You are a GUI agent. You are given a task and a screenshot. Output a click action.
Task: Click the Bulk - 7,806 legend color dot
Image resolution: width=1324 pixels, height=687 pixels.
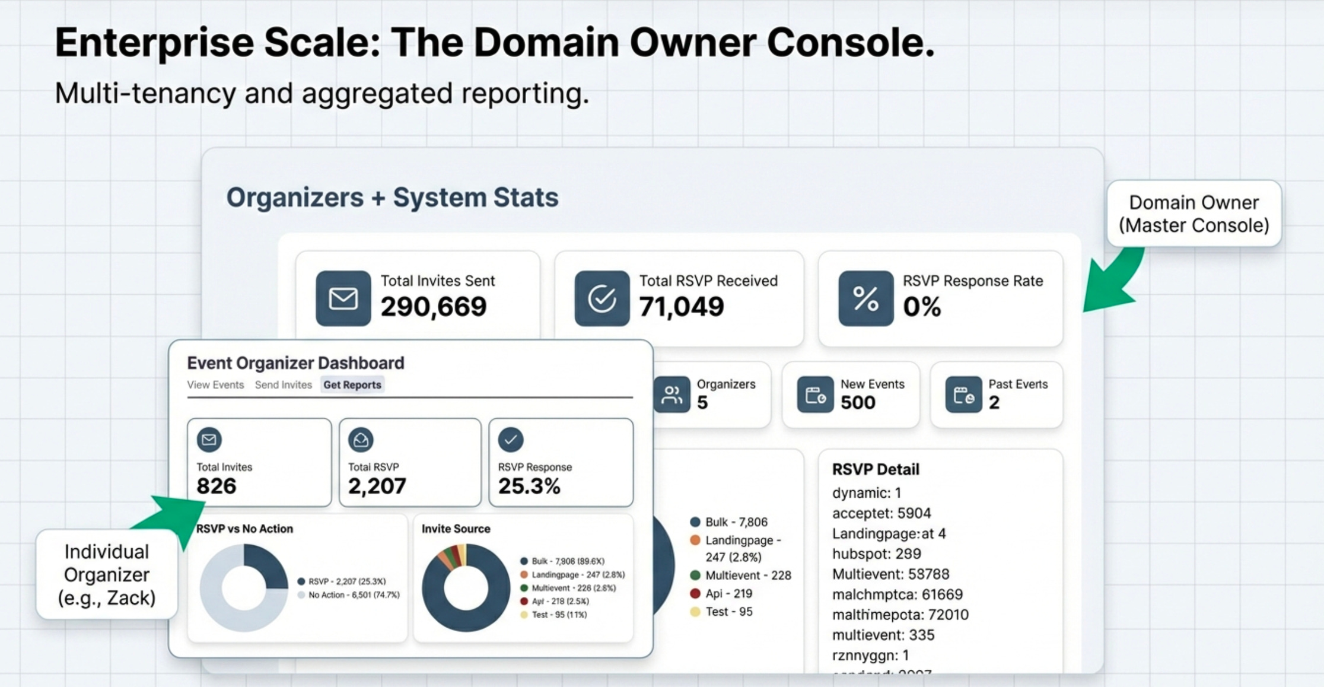click(x=695, y=522)
